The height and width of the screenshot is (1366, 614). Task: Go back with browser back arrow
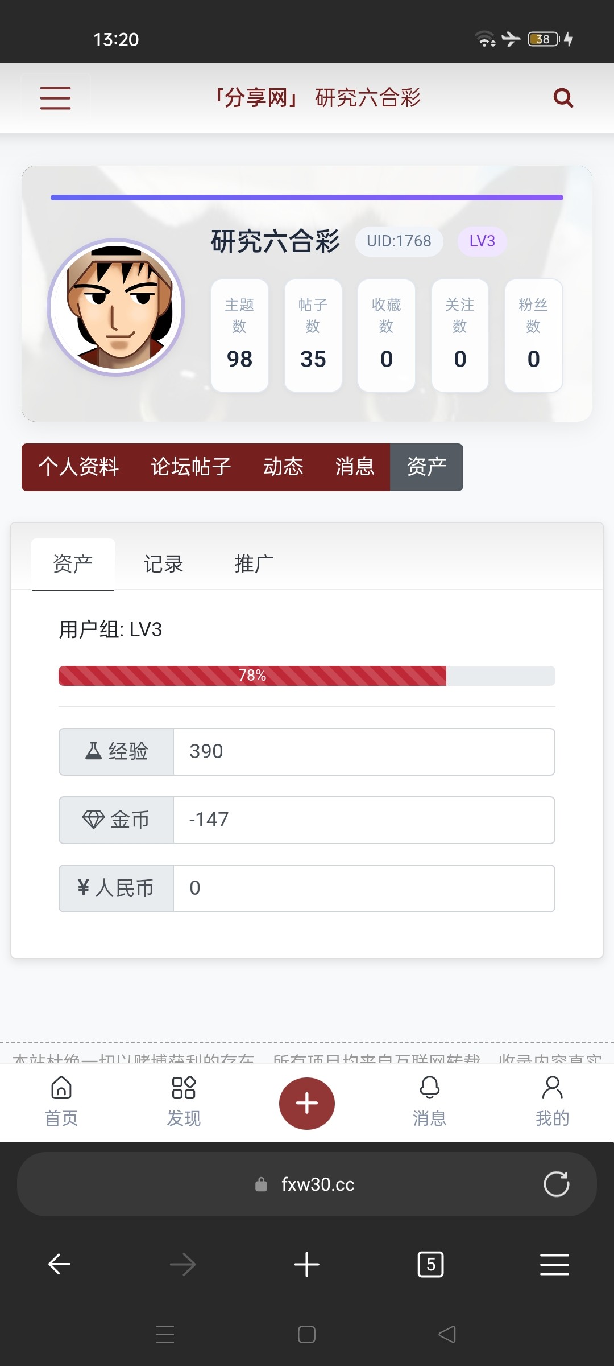(59, 1264)
